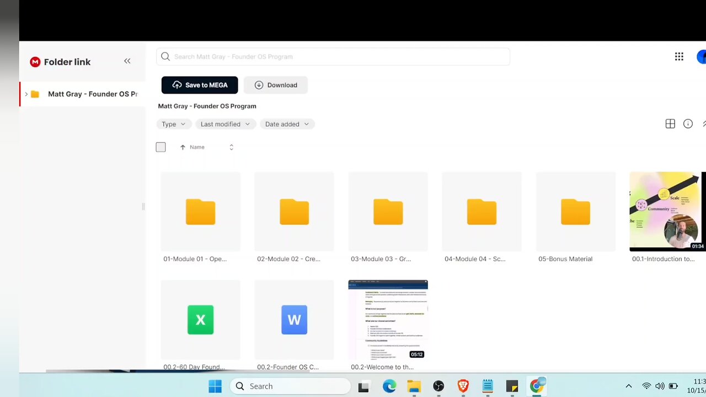Open File Explorer from taskbar
The height and width of the screenshot is (397, 706).
pyautogui.click(x=414, y=387)
